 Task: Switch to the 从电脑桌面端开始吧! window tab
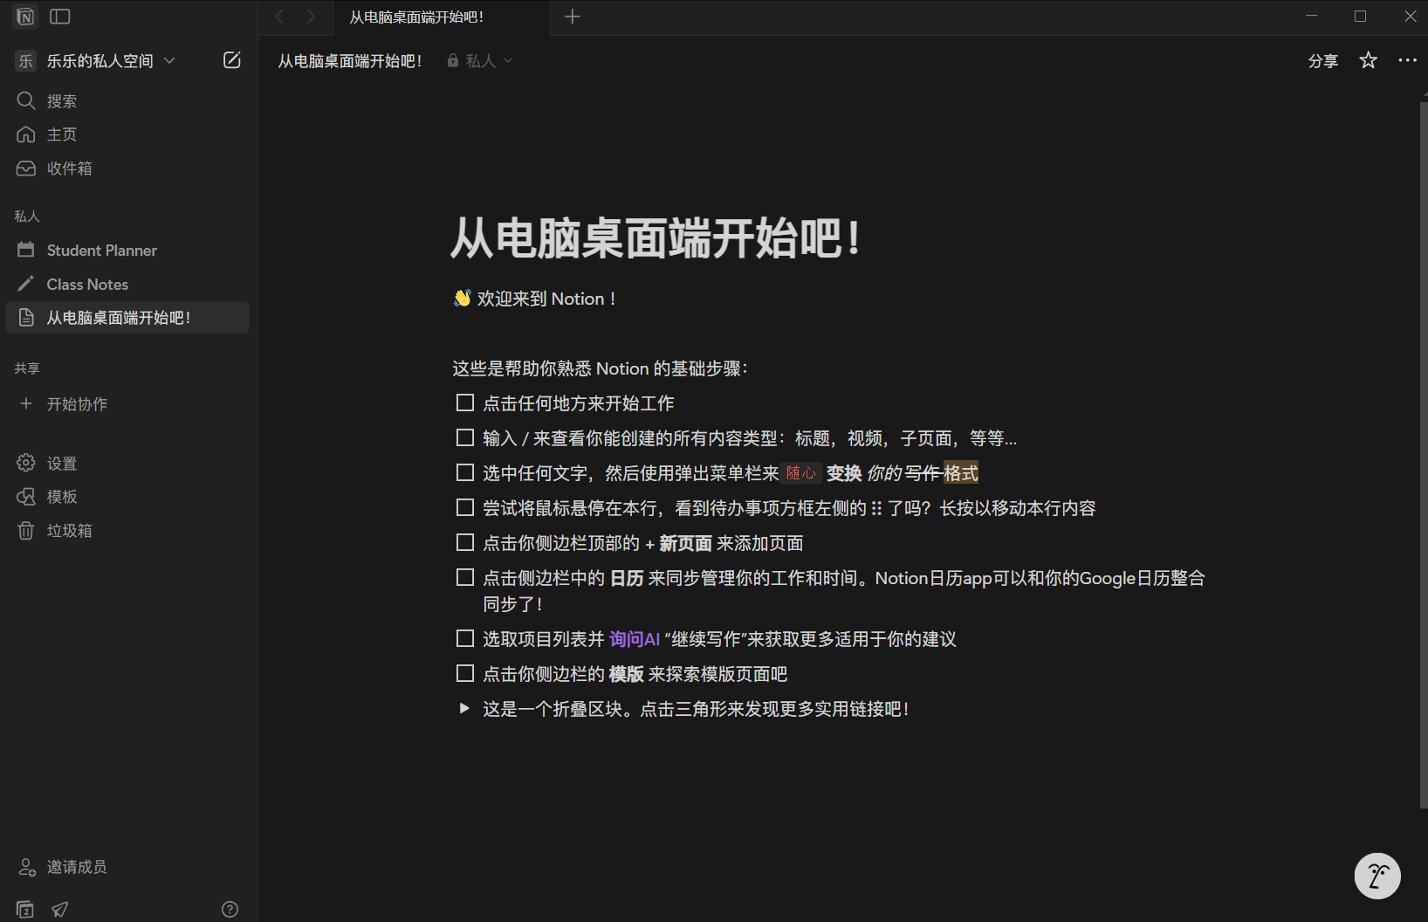tap(441, 17)
